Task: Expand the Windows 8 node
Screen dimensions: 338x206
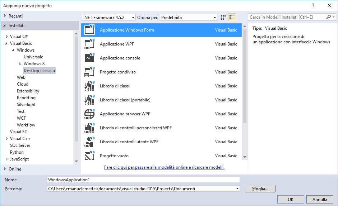Action: pyautogui.click(x=20, y=64)
